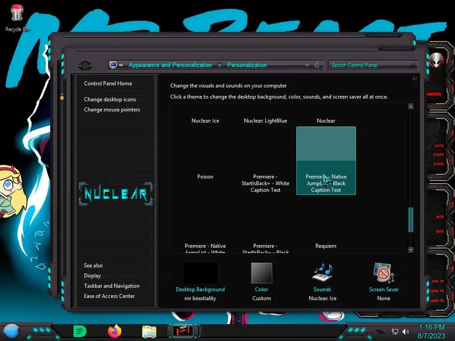This screenshot has width=455, height=341.
Task: Click the Screen Saver link
Action: [x=383, y=289]
